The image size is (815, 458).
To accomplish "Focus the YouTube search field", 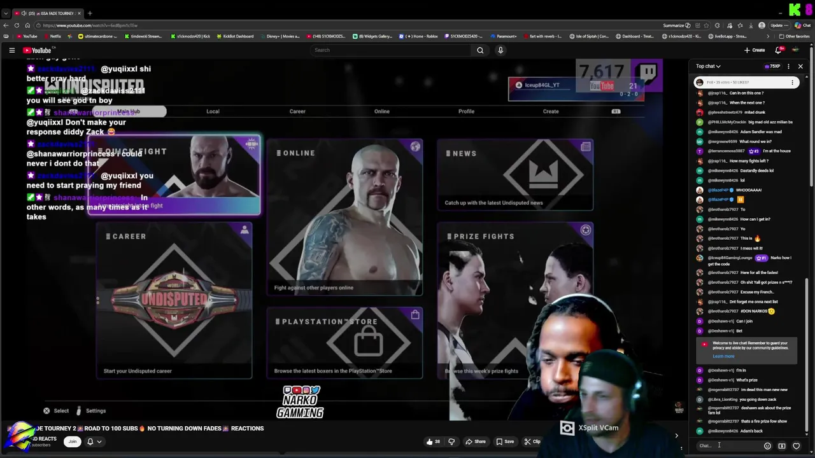I will pos(391,50).
